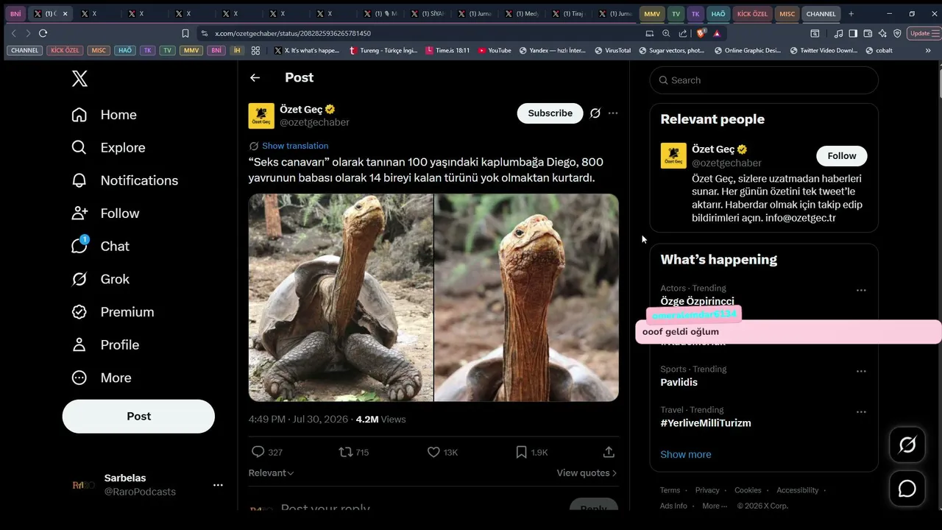Open the left tortoise photo

coord(341,297)
